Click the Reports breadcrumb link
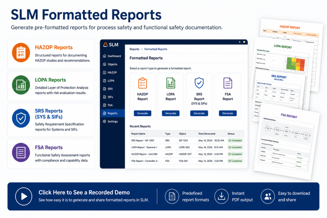The image size is (327, 218). point(134,49)
